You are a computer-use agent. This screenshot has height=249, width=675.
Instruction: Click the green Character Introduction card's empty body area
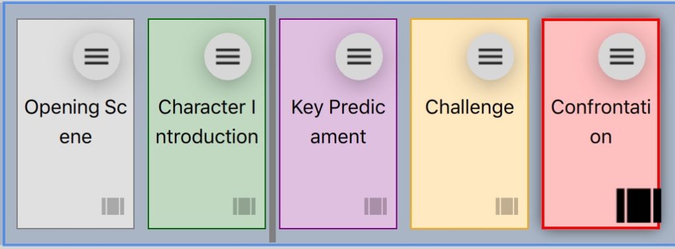[x=206, y=172]
